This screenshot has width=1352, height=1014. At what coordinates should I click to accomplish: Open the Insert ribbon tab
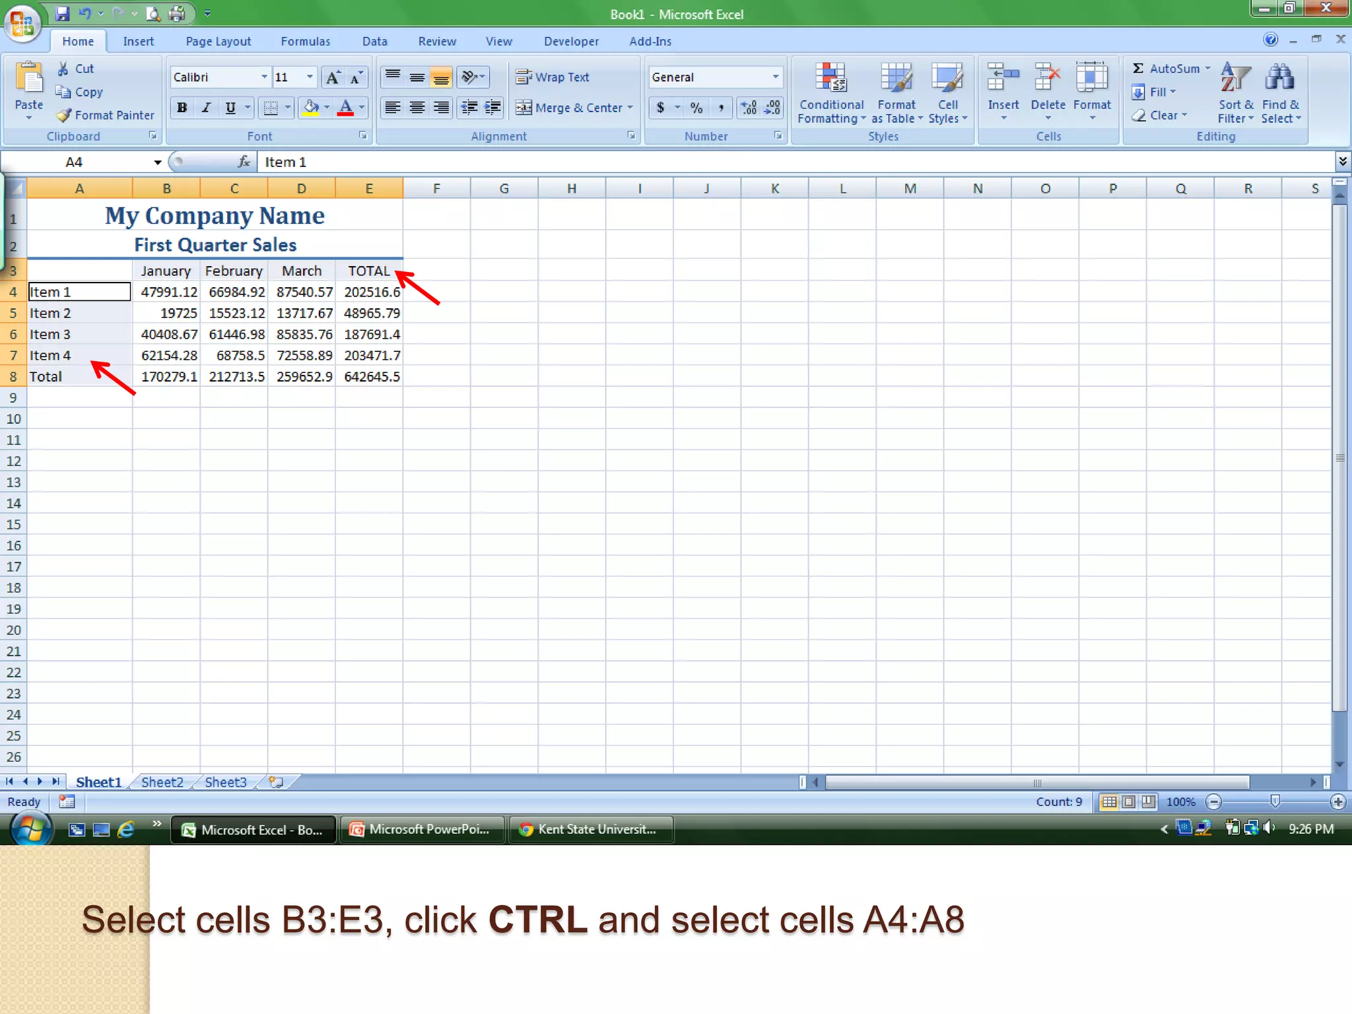138,41
